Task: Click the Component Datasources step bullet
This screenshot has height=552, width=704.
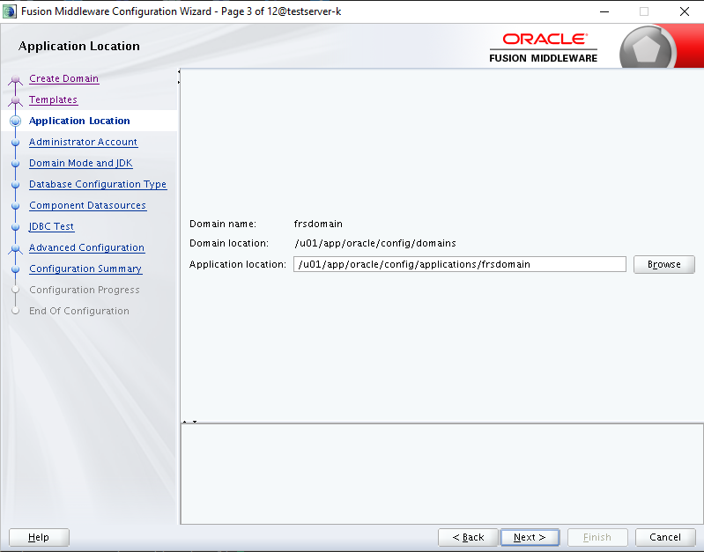Action: 16,205
